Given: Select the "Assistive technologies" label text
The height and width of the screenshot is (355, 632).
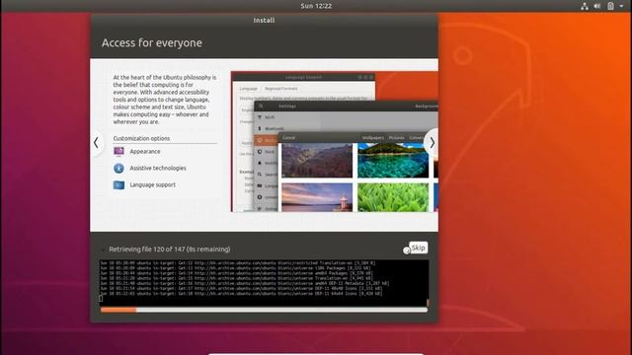Looking at the screenshot, I should (158, 169).
